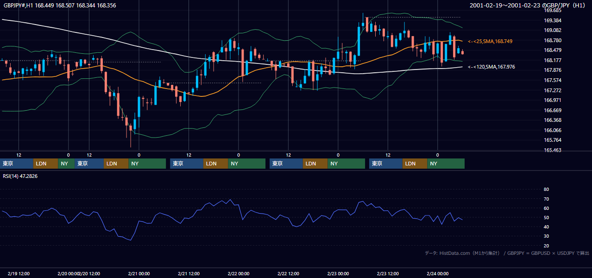
Task: Click RSI scale value 60
Action: click(546, 208)
